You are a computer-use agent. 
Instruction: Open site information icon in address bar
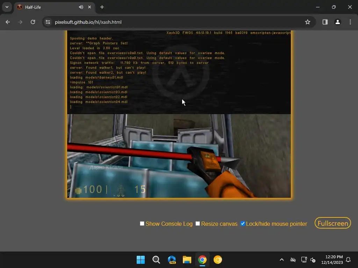coord(48,22)
